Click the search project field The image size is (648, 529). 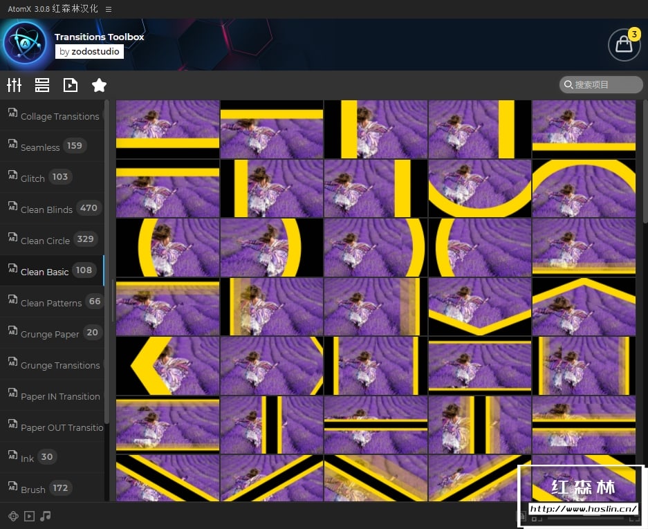pyautogui.click(x=601, y=85)
